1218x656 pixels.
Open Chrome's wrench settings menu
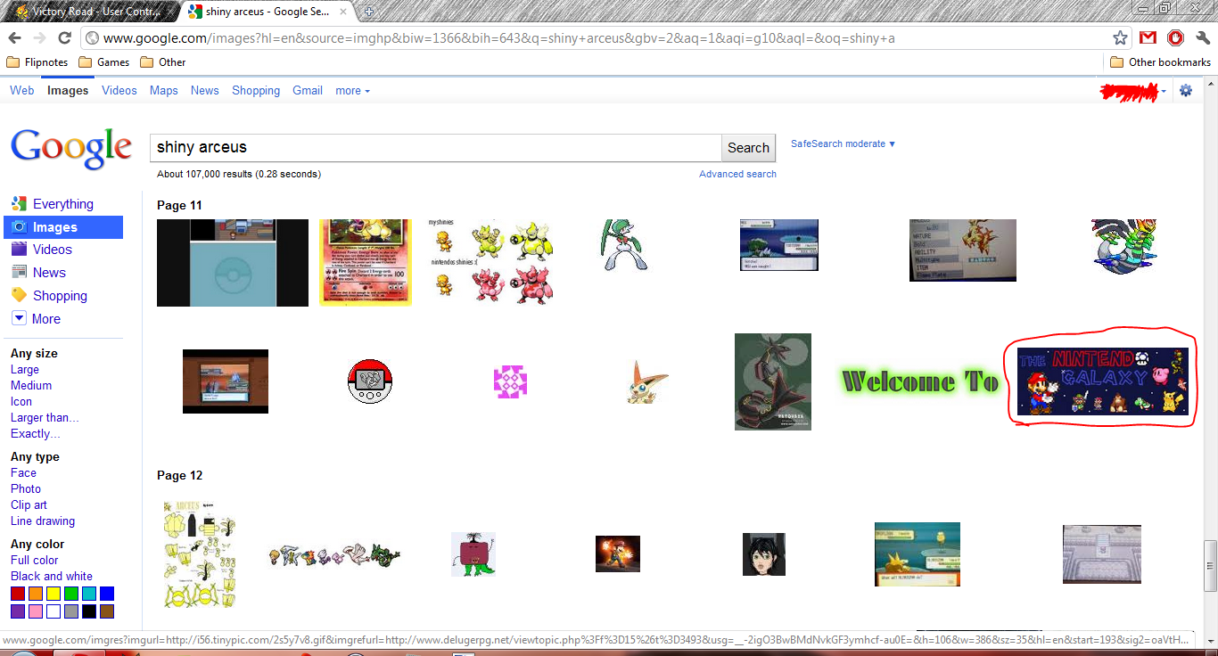[x=1203, y=37]
